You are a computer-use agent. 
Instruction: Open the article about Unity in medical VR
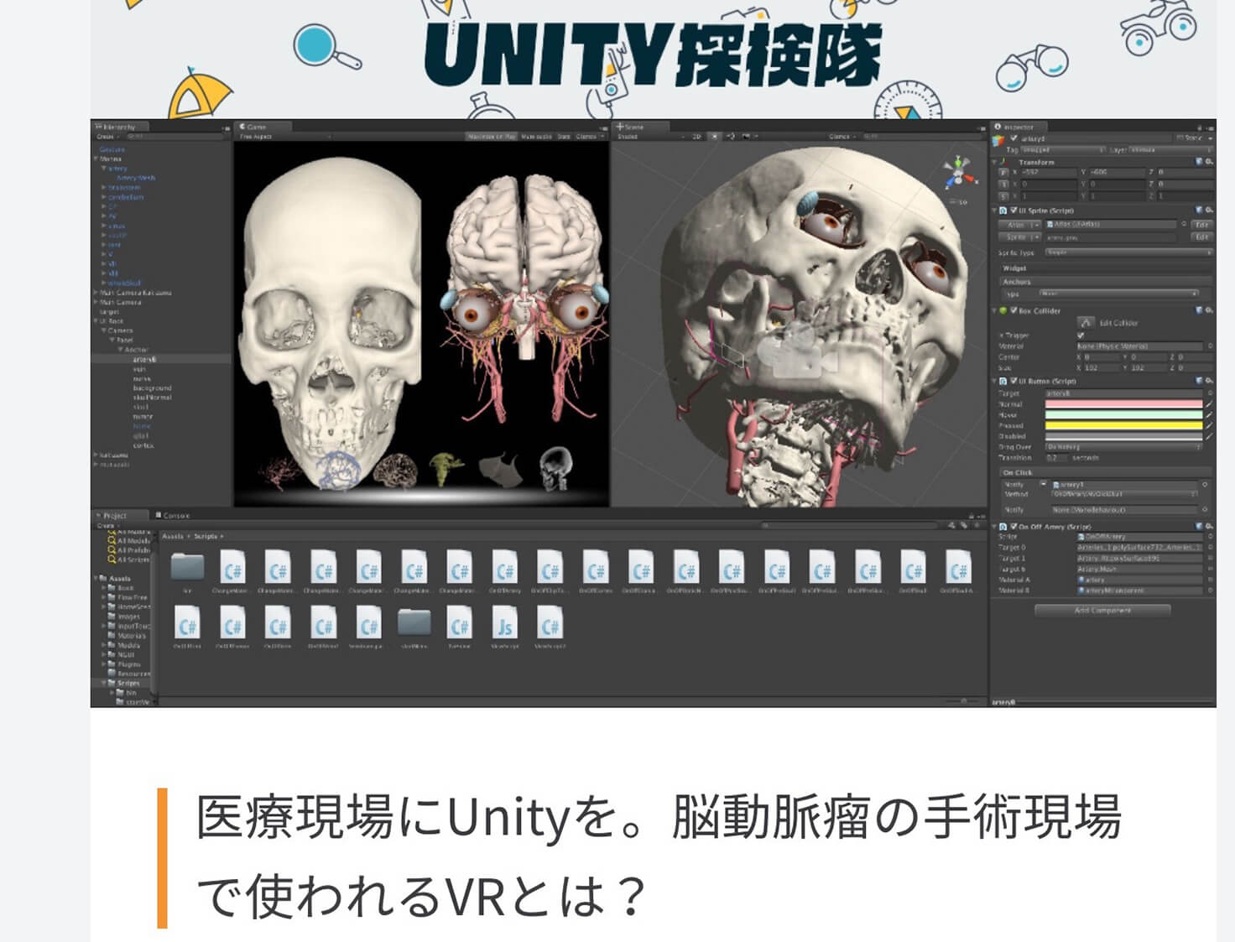(x=659, y=856)
